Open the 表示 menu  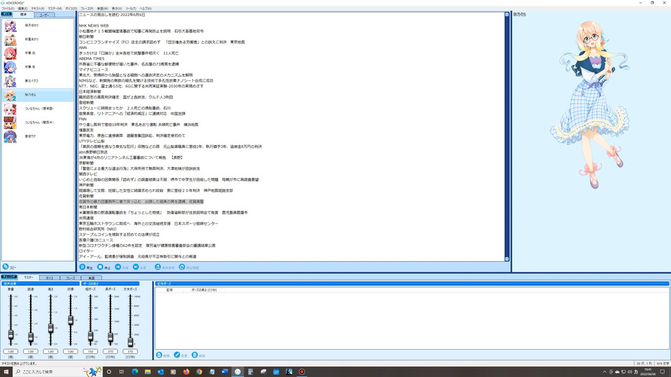(117, 8)
